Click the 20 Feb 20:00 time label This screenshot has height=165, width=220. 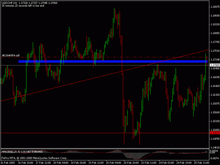131,163
